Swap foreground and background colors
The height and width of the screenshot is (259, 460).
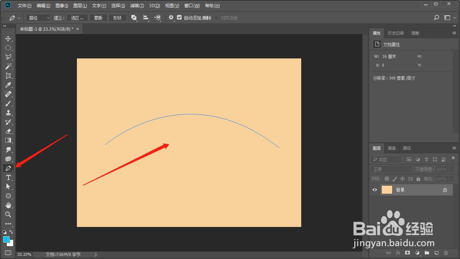(x=11, y=232)
